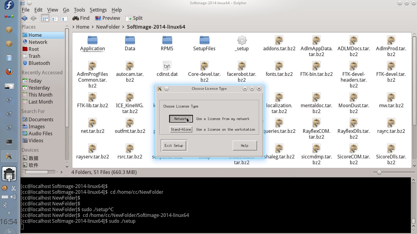Expand breadcrumb arrow before Softimage-2014-linux64

[x=124, y=27]
